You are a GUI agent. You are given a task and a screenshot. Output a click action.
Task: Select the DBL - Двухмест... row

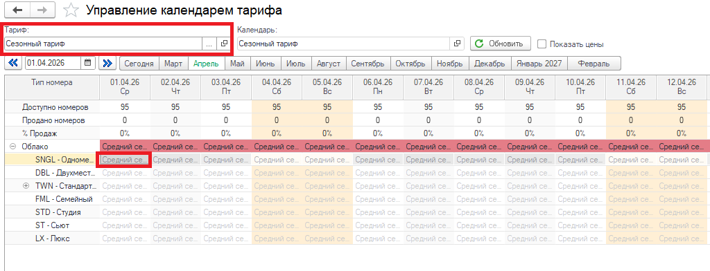52,173
